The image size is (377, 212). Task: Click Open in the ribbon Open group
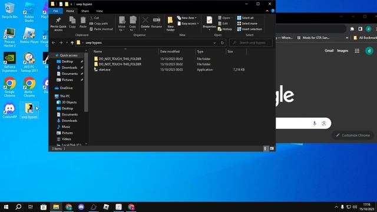click(x=224, y=18)
